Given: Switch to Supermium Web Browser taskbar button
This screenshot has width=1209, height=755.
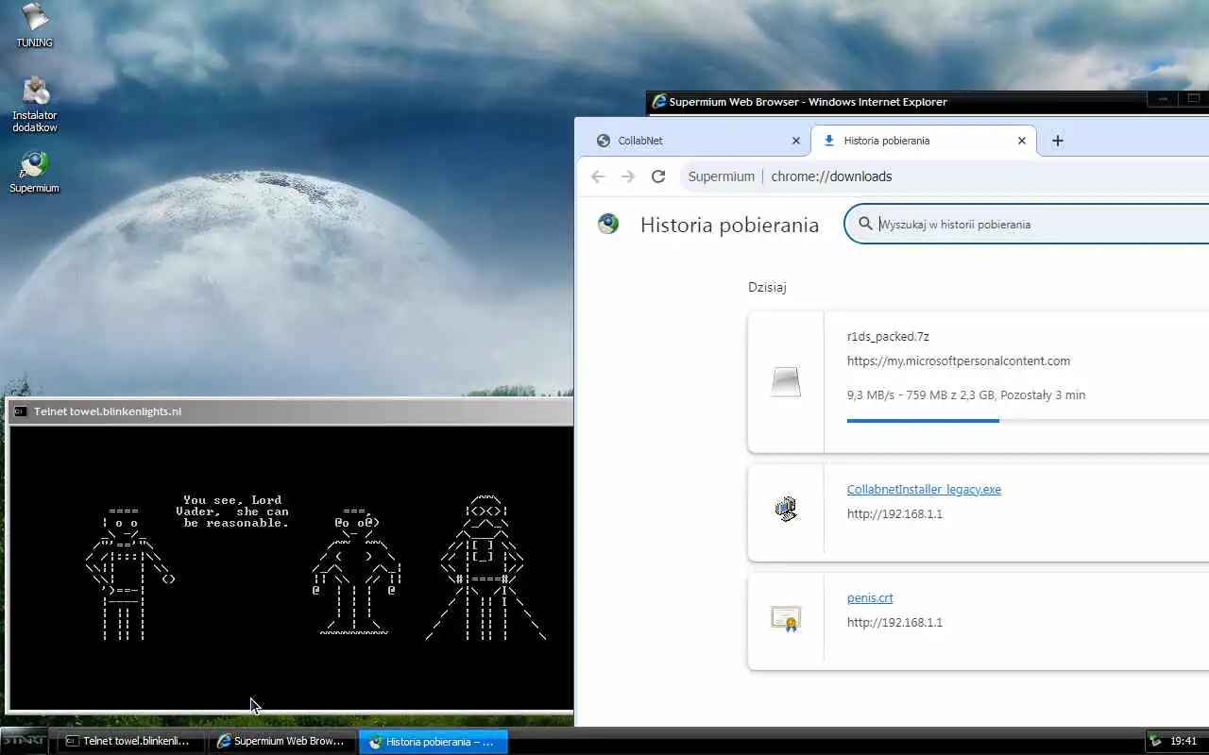Looking at the screenshot, I should [x=282, y=742].
